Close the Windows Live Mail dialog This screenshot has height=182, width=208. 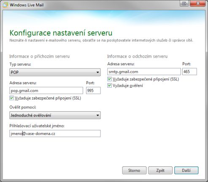[197, 3]
